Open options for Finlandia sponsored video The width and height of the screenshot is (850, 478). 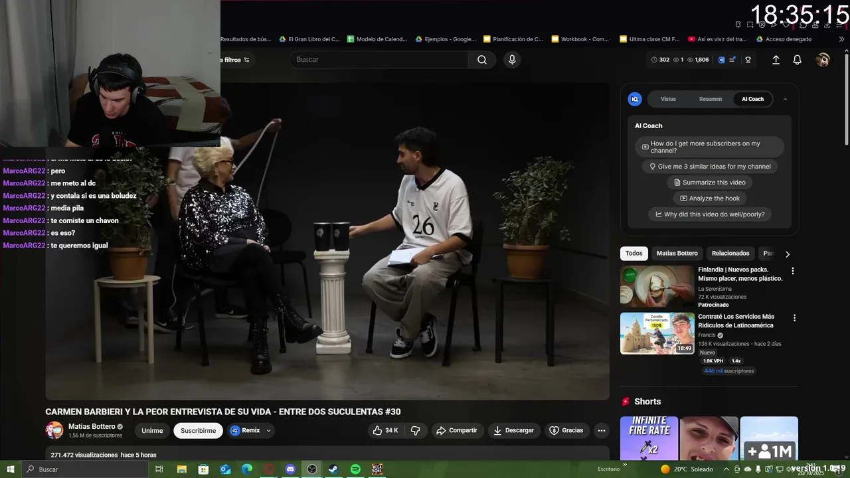pos(792,271)
